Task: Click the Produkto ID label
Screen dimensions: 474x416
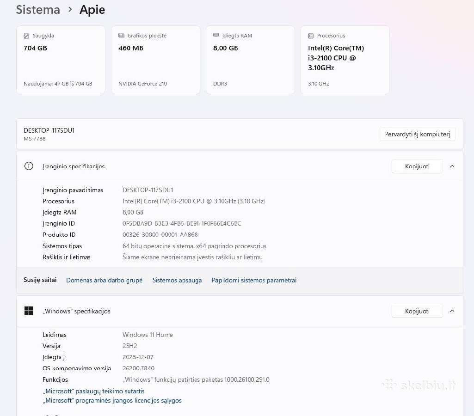Action: [x=59, y=235]
